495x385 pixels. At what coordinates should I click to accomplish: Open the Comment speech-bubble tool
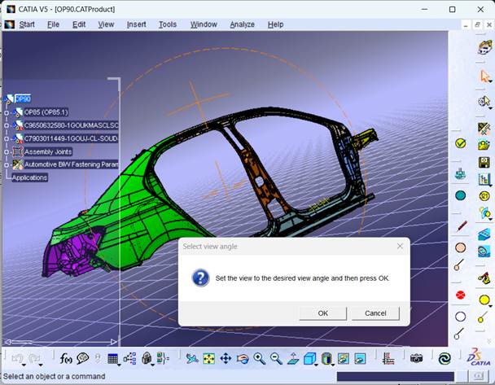pyautogui.click(x=82, y=358)
